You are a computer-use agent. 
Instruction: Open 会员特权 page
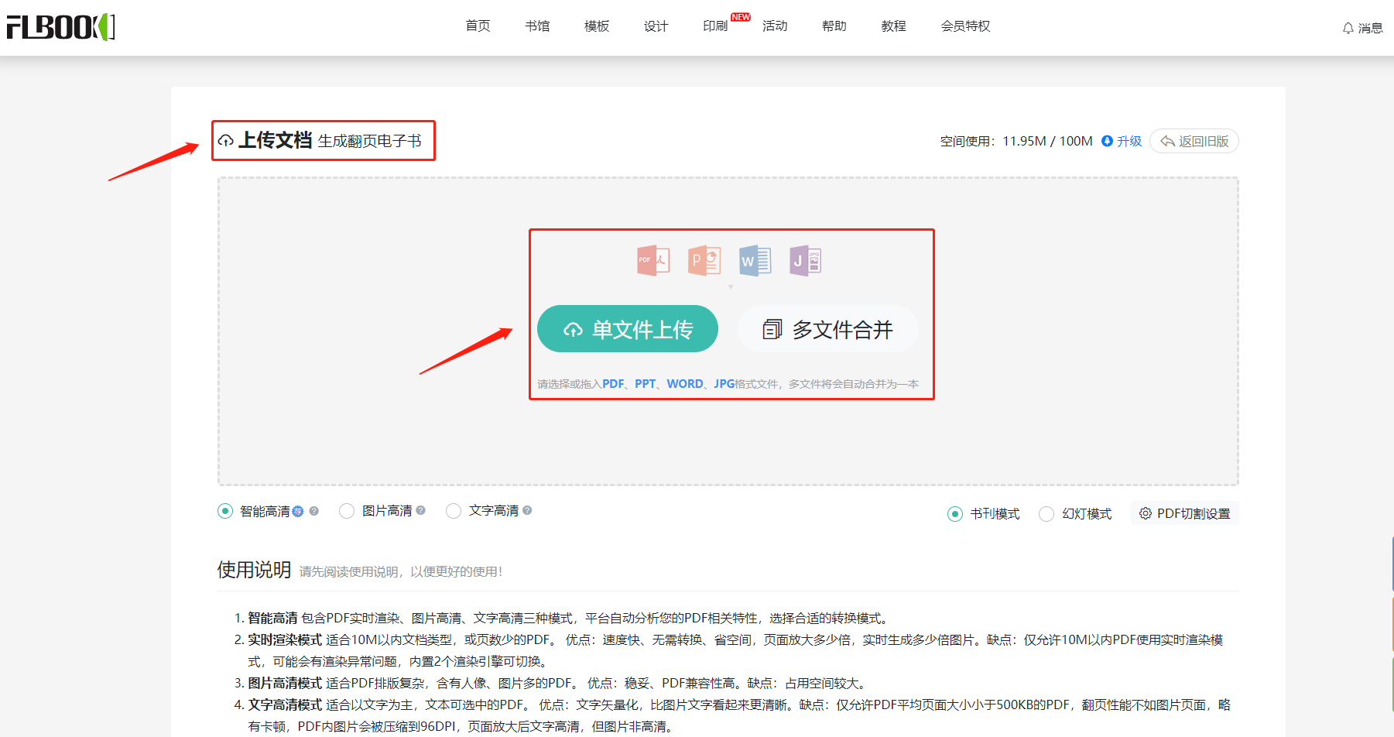[x=965, y=26]
